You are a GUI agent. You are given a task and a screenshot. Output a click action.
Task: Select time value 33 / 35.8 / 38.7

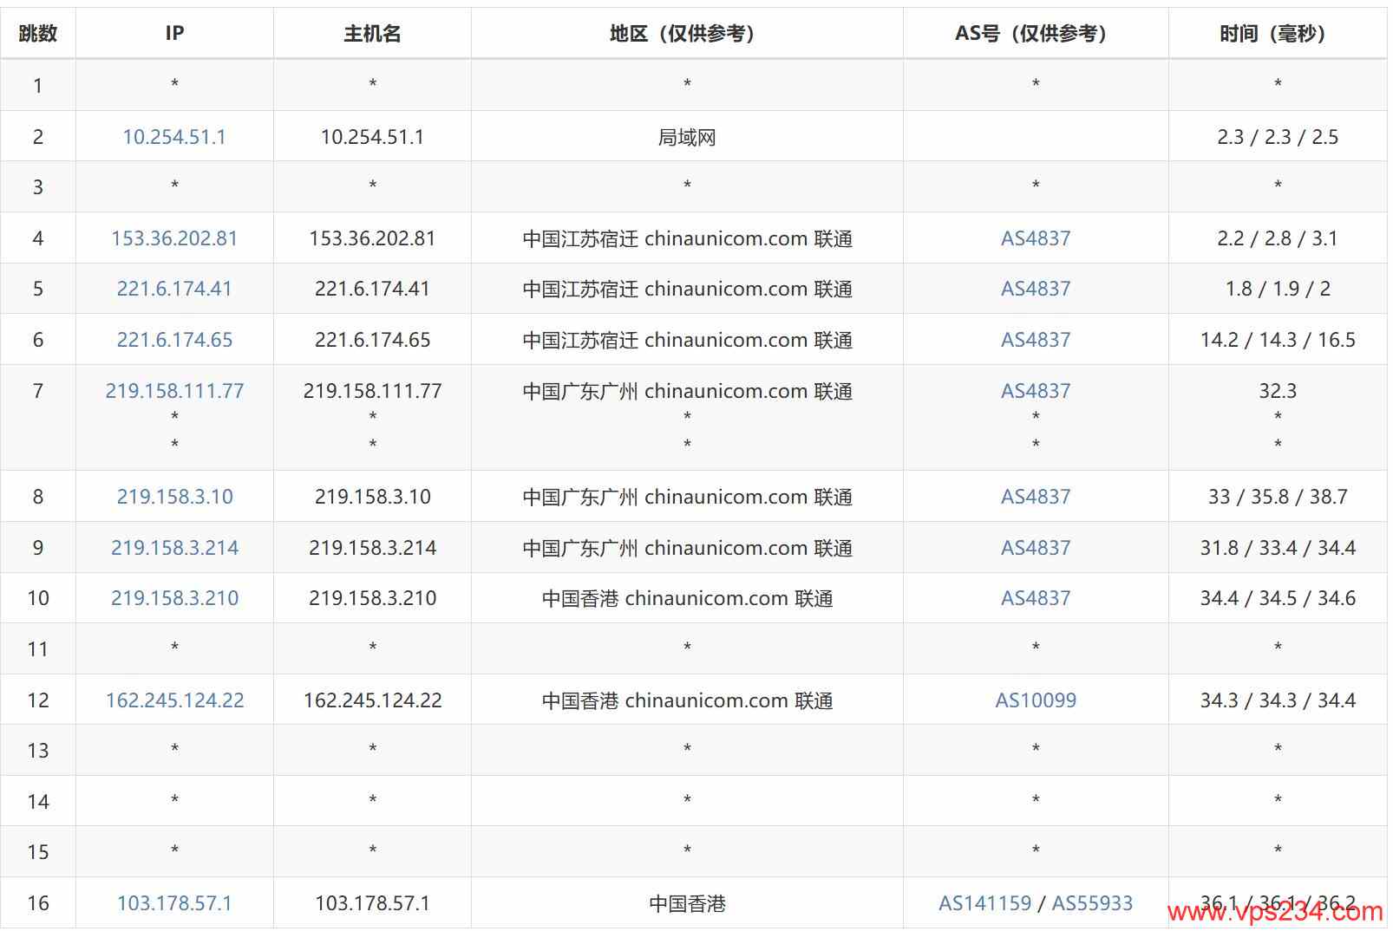click(1278, 497)
